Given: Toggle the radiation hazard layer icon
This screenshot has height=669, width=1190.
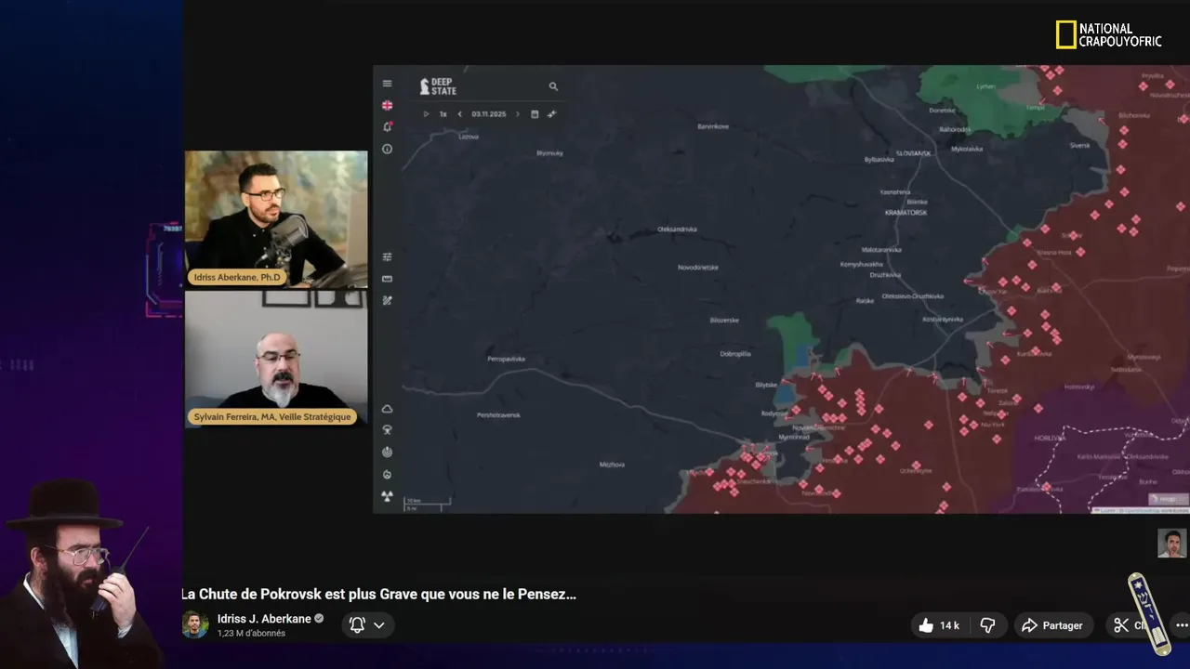Looking at the screenshot, I should click(x=387, y=496).
